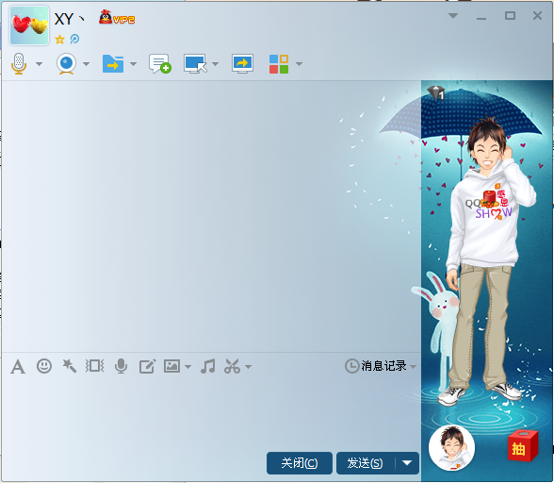Image resolution: width=554 pixels, height=483 pixels.
Task: Open contact XY's avatar picture
Action: tap(29, 25)
